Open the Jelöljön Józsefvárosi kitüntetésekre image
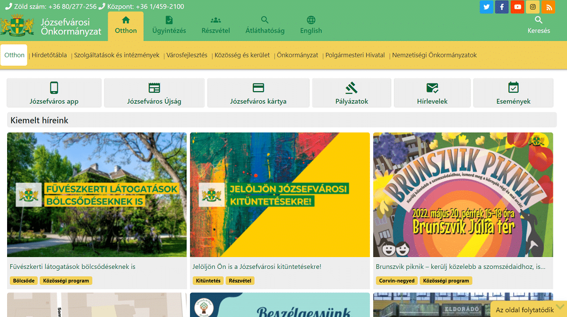Viewport: 567px width, 317px height. pyautogui.click(x=280, y=194)
